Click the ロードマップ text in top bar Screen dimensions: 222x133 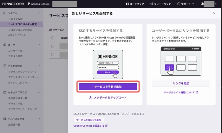[x=137, y=4]
